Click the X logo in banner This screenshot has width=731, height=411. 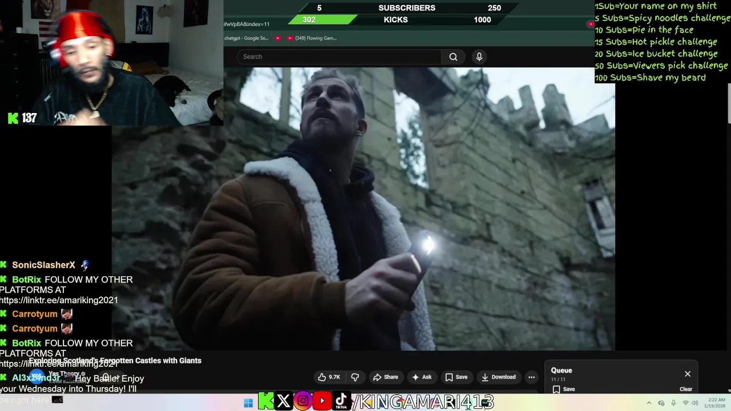click(283, 401)
